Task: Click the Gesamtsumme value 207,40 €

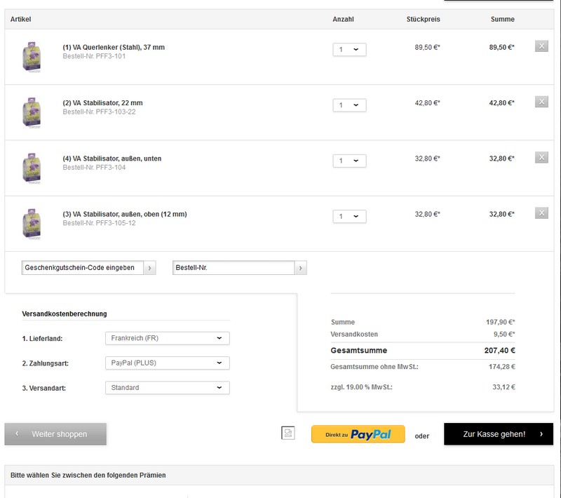Action: 499,351
